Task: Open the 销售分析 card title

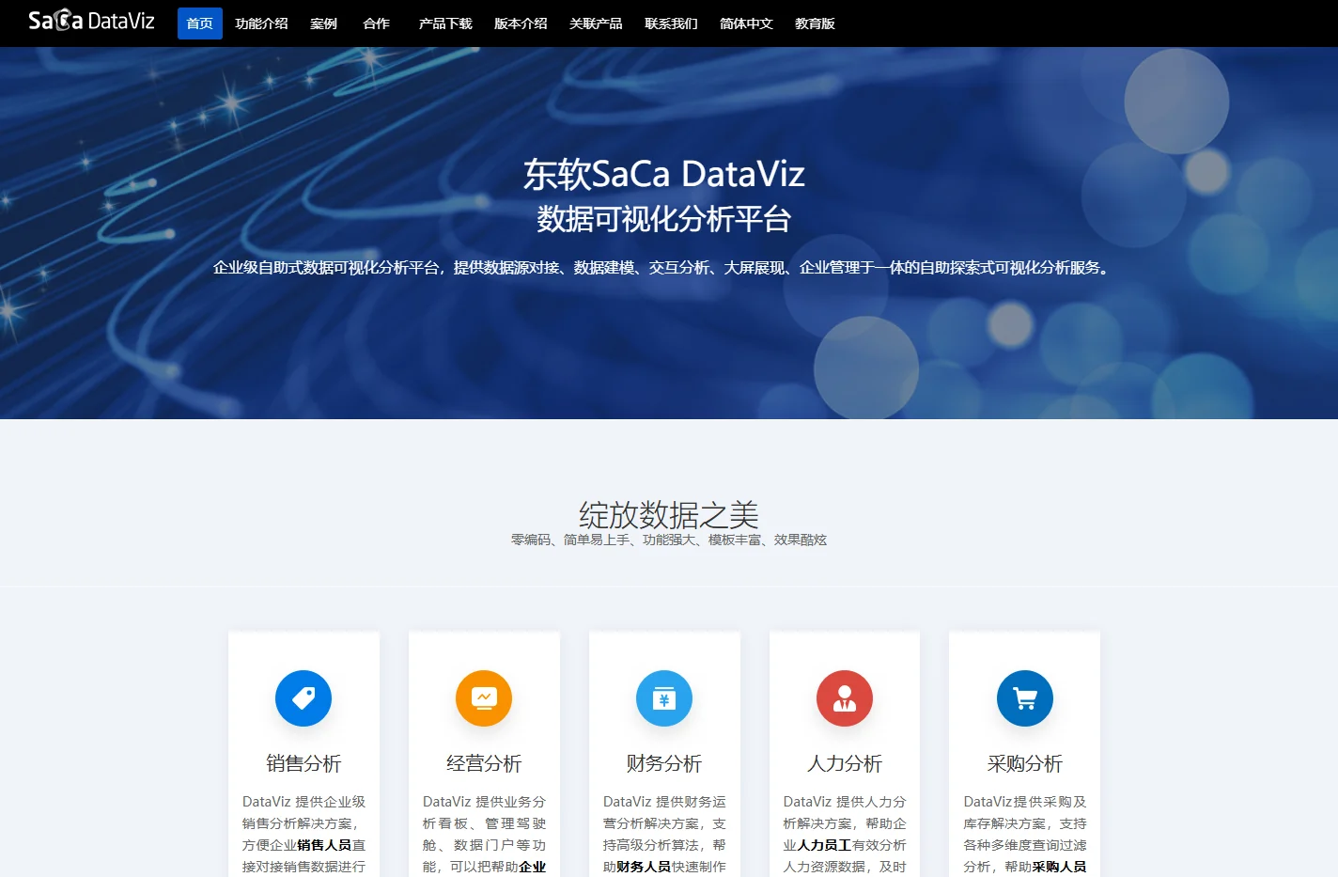Action: 303,763
